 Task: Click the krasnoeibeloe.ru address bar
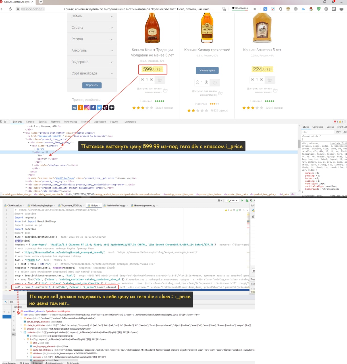coord(32,9)
